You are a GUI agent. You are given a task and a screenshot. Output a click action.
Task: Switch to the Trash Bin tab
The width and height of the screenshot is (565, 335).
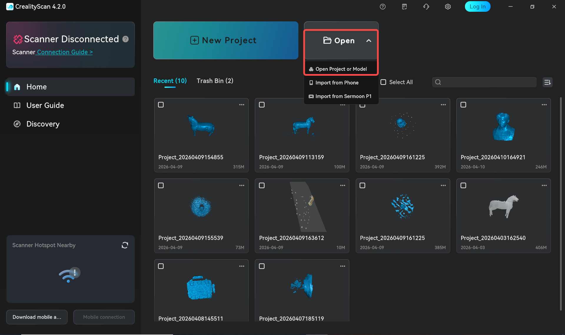point(215,81)
